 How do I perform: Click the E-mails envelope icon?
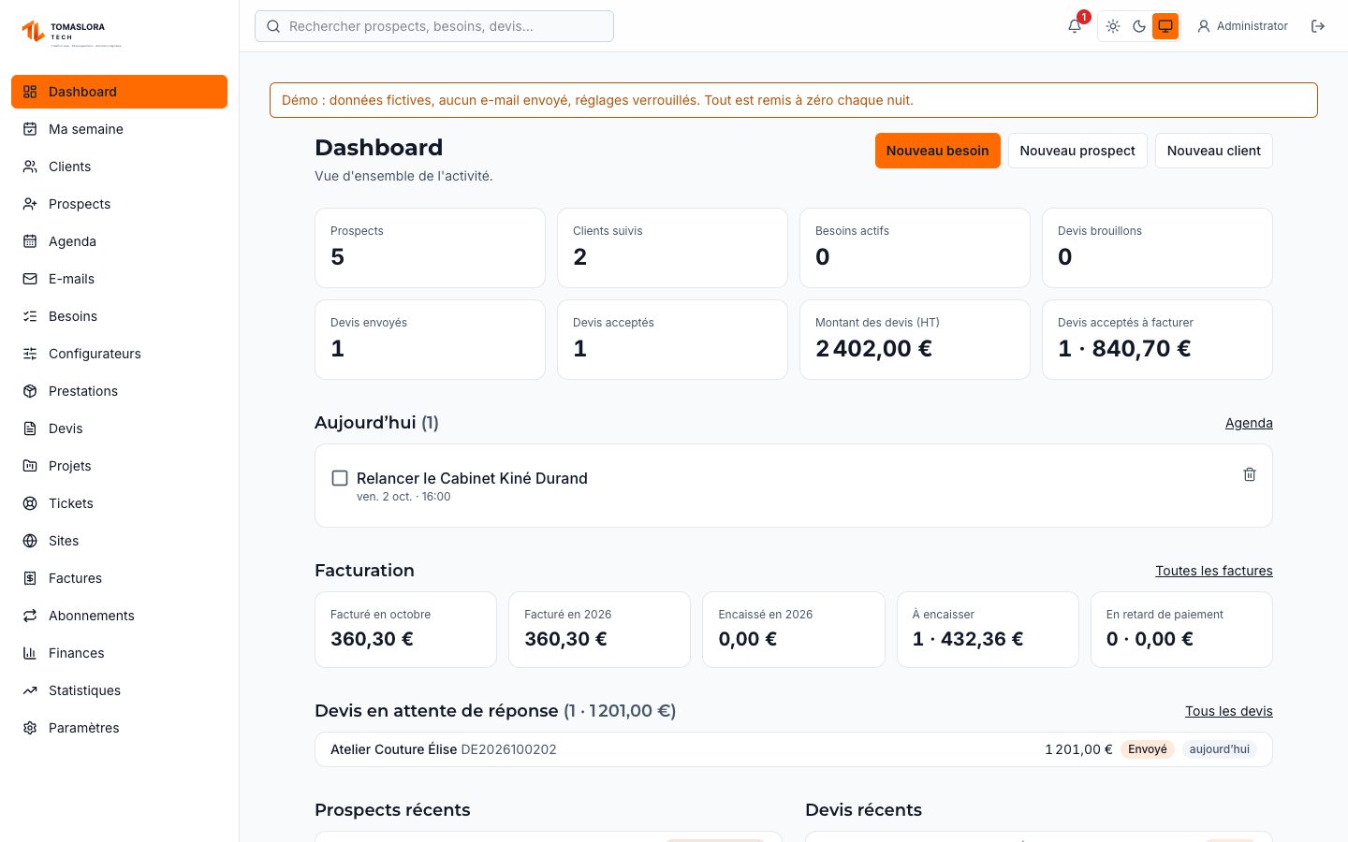coord(30,279)
